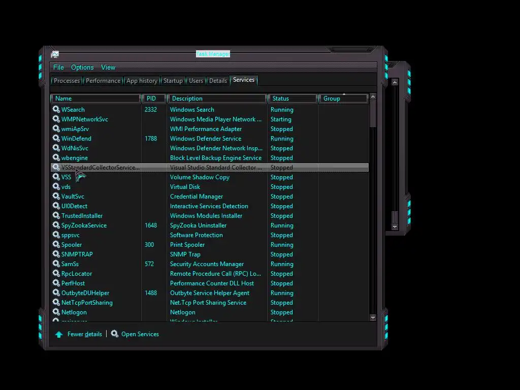Click the gear icon next to SamSs
The width and height of the screenshot is (520, 390).
[x=56, y=264]
